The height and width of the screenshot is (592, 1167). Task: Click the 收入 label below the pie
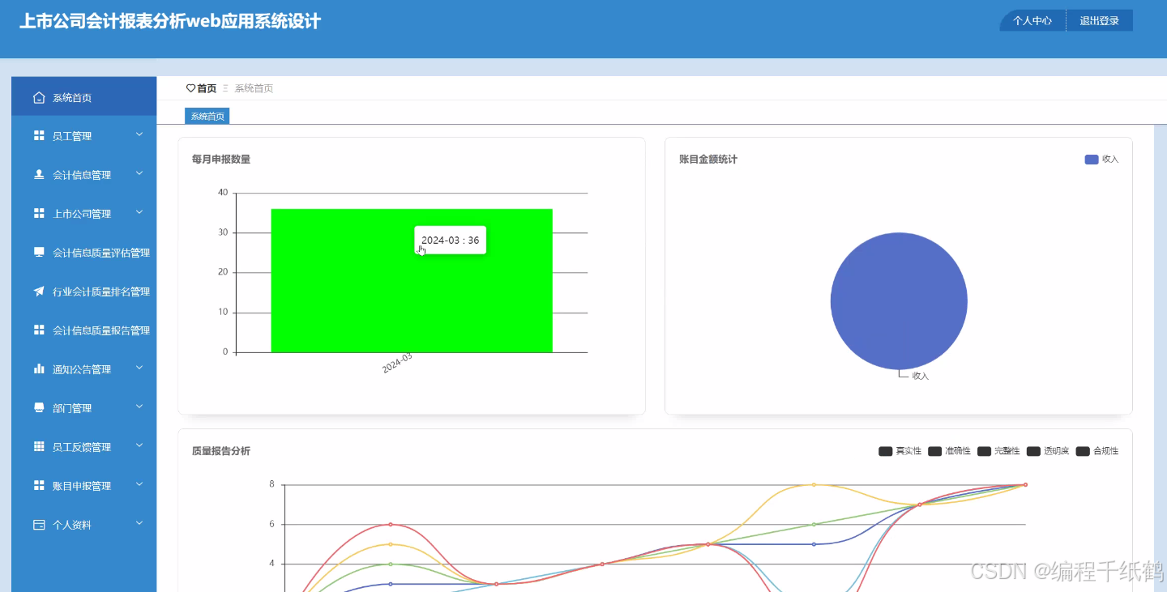click(x=921, y=377)
